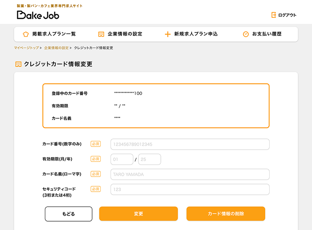Open 掲載求人プラン一覧 menu item
Screen dimensions: 312x230
[x=54, y=34]
